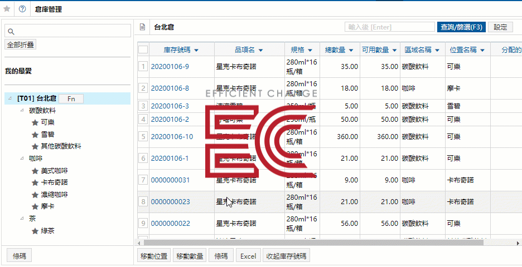Collapse the [T01] 台北倉 tree node
The width and height of the screenshot is (522, 267).
tap(10, 98)
